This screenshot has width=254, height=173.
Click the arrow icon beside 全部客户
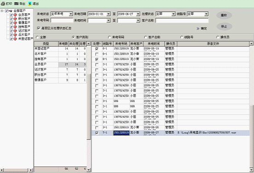pos(11,11)
